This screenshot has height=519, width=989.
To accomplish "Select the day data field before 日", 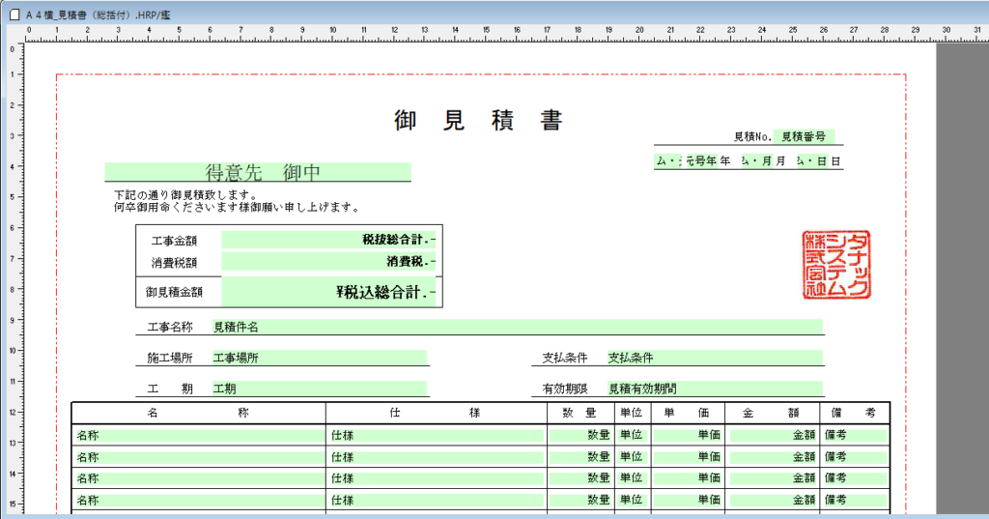I will coord(811,161).
